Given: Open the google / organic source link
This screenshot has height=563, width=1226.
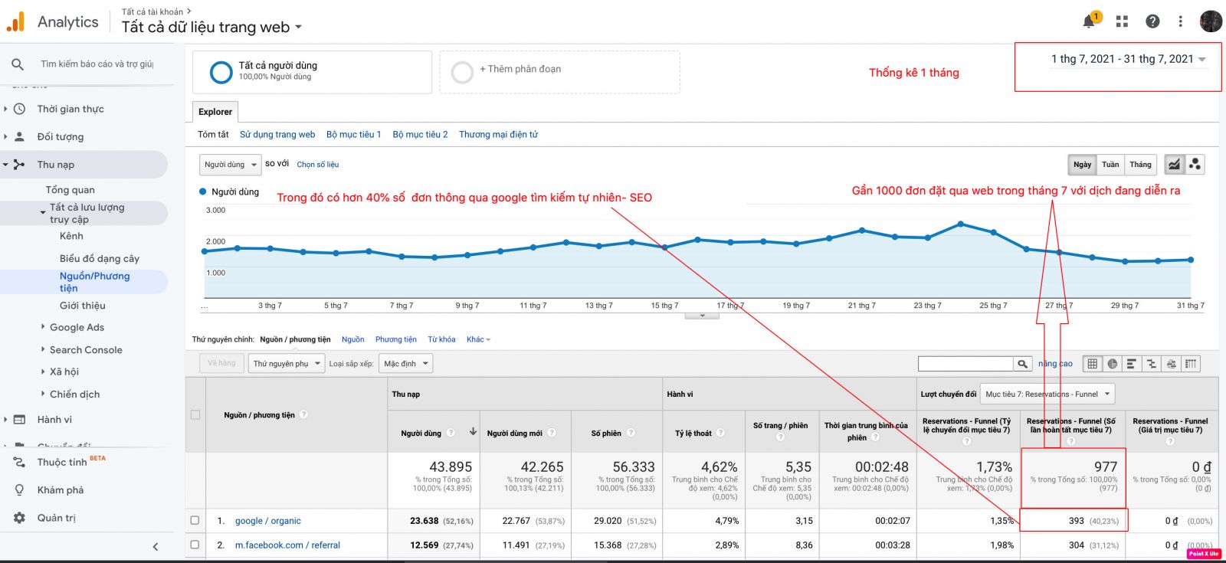Looking at the screenshot, I should (x=267, y=521).
